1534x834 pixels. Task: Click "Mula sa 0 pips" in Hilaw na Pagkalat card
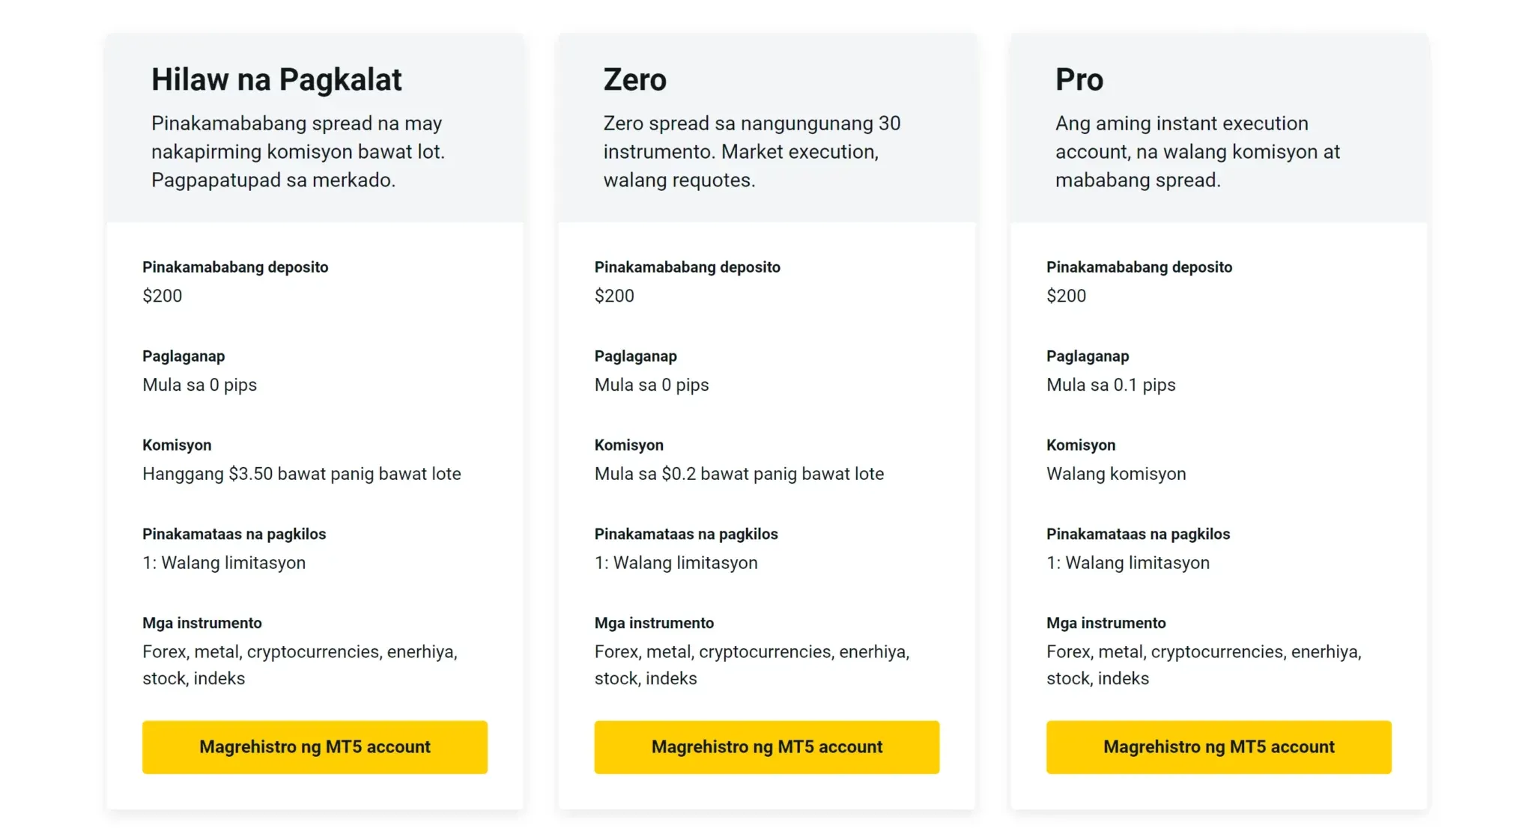click(199, 385)
